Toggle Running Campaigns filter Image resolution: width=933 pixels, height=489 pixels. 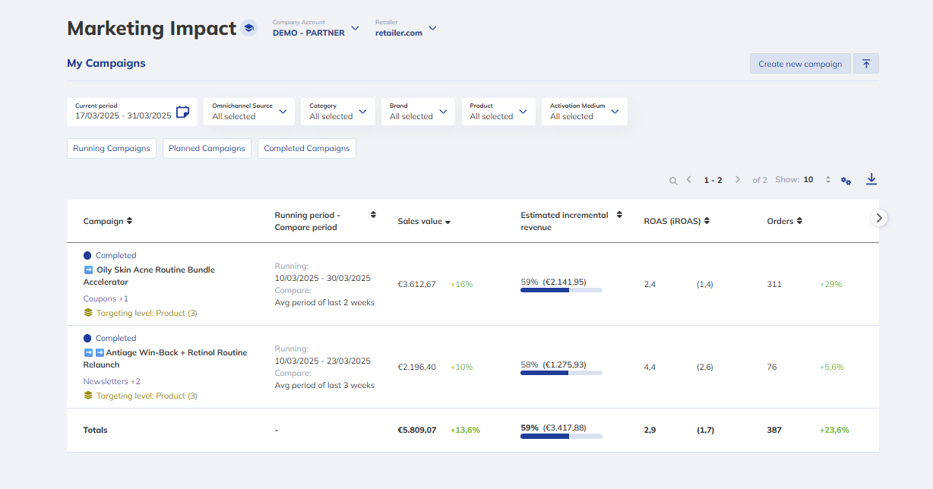(112, 148)
